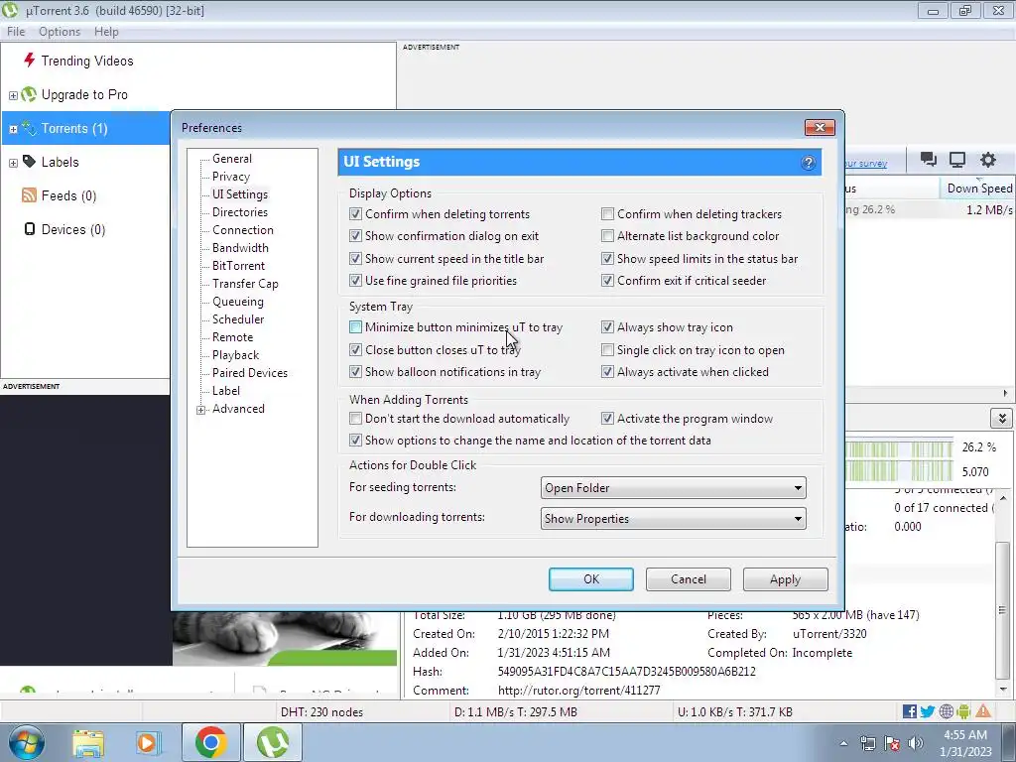Show hidden tray icons arrow
1016x762 pixels.
pyautogui.click(x=843, y=743)
